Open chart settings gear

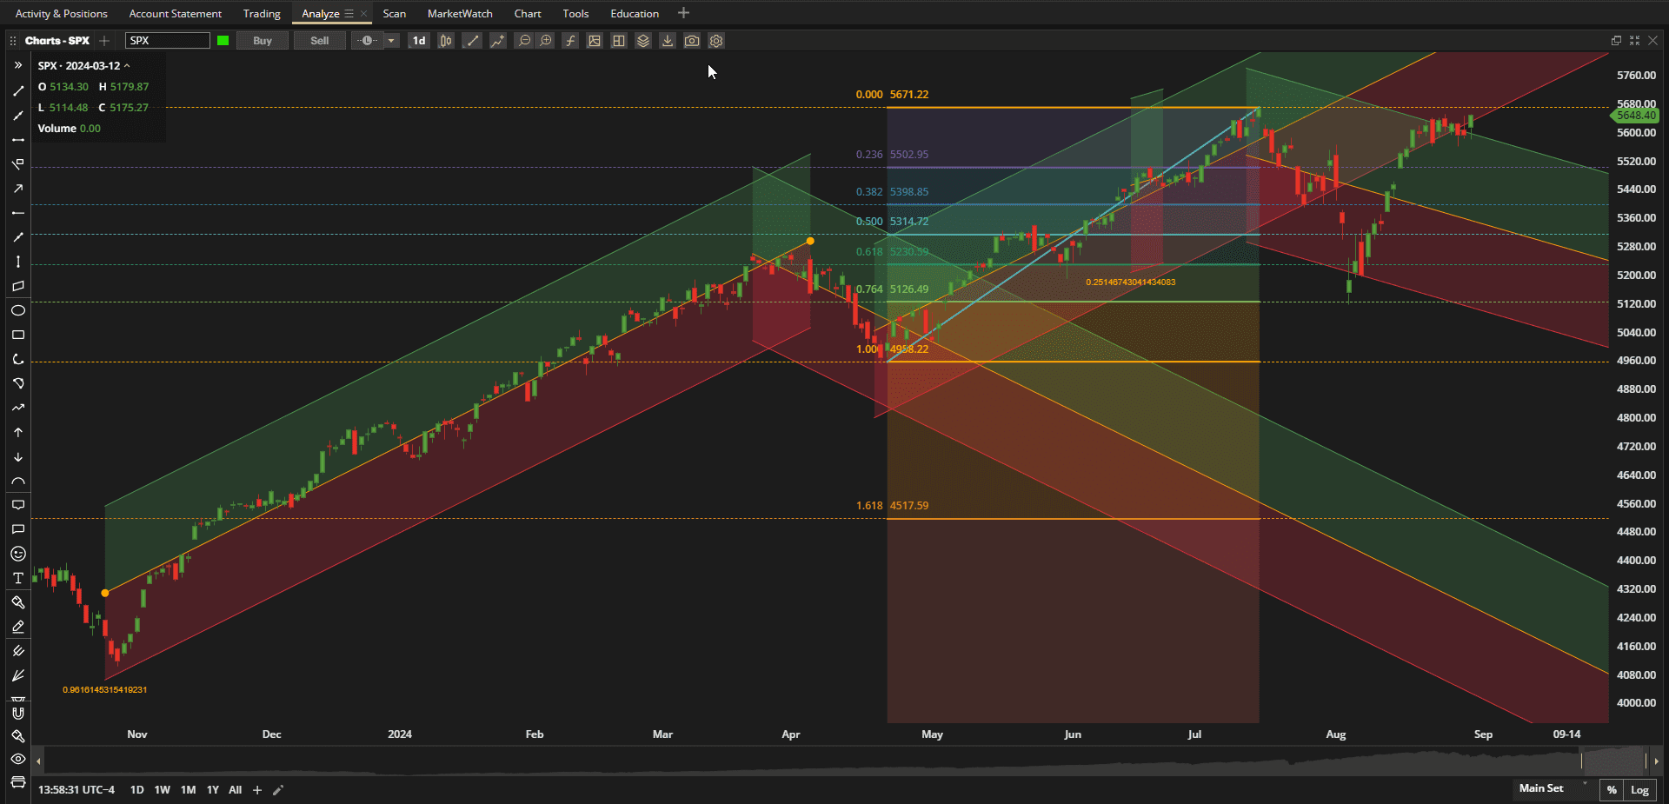pyautogui.click(x=716, y=41)
